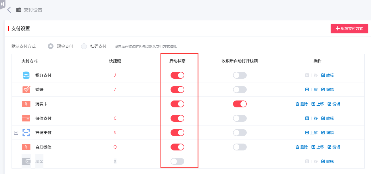The width and height of the screenshot is (371, 174).
Task: Click the 消费卡 yellow card icon
Action: coord(26,104)
